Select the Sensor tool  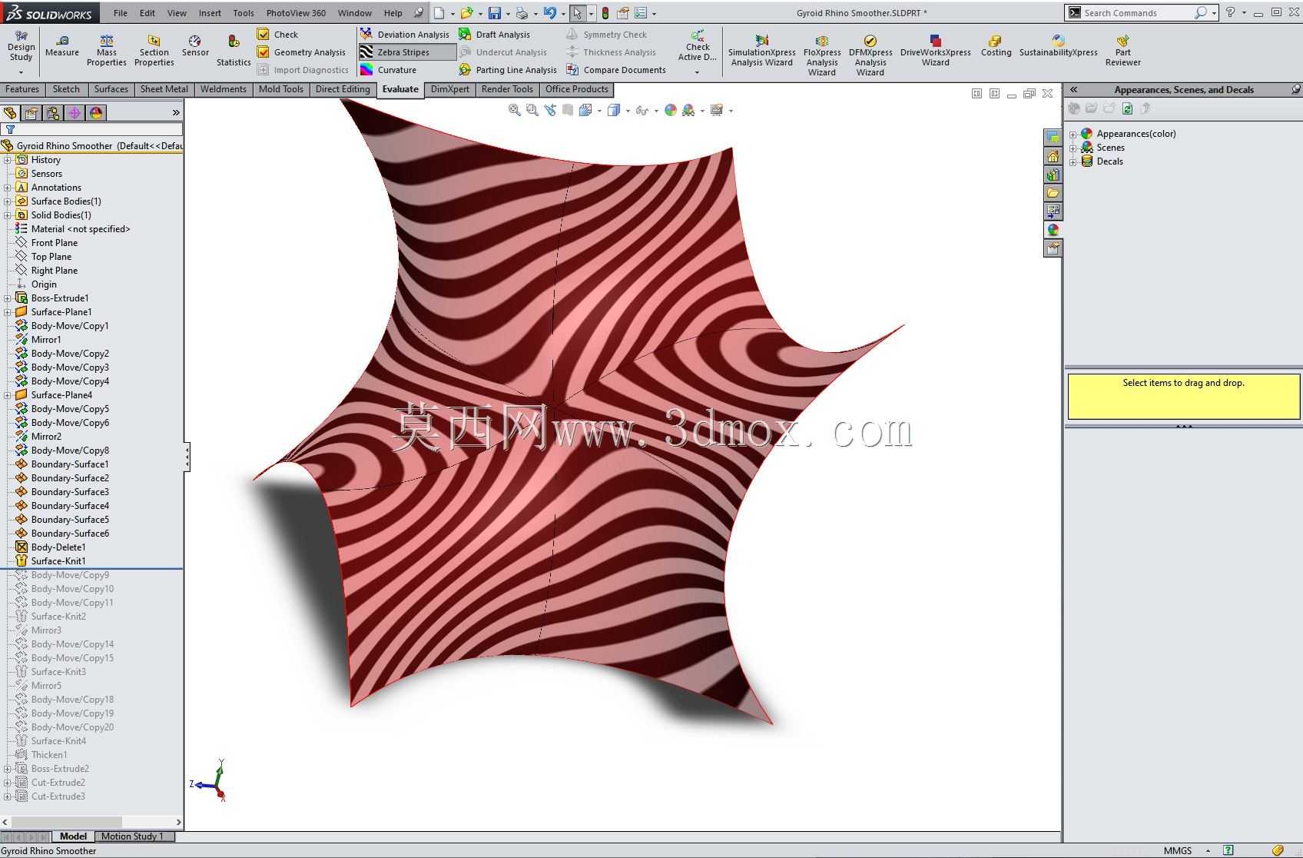195,45
